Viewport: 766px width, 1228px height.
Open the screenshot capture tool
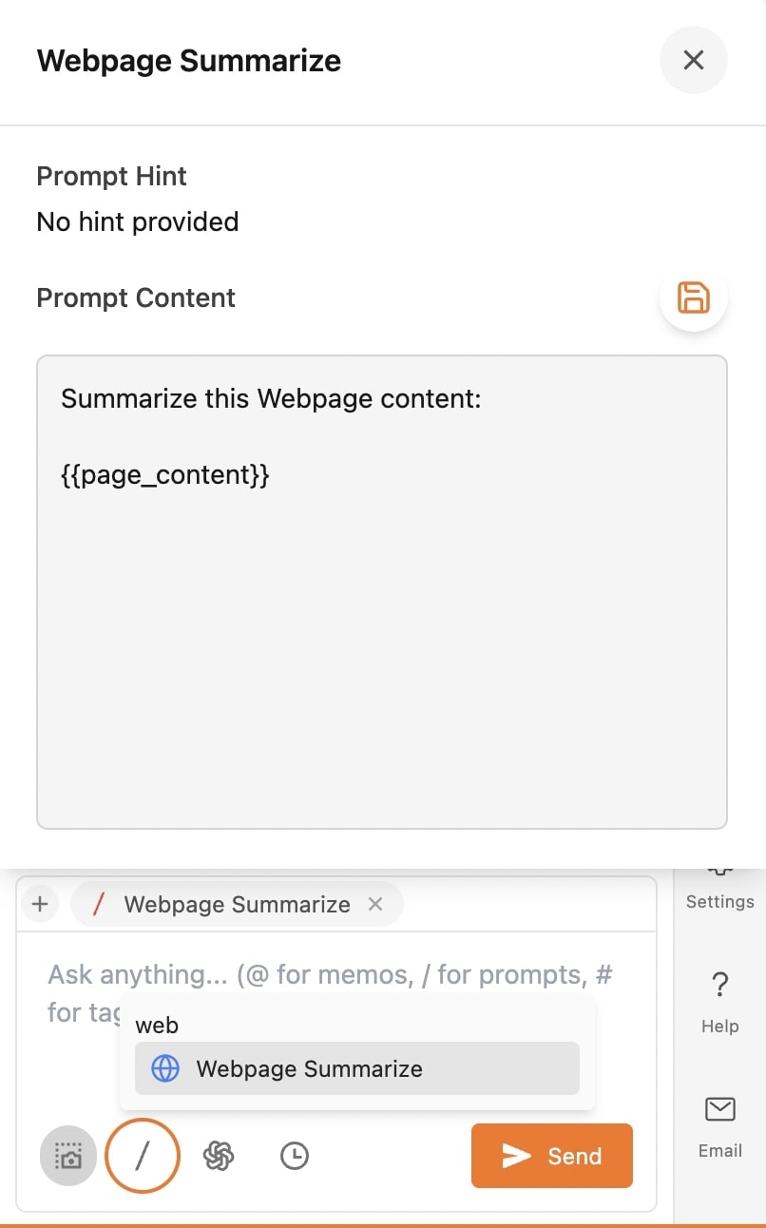click(67, 1156)
